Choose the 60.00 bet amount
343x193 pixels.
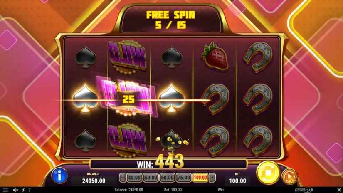coord(167,178)
